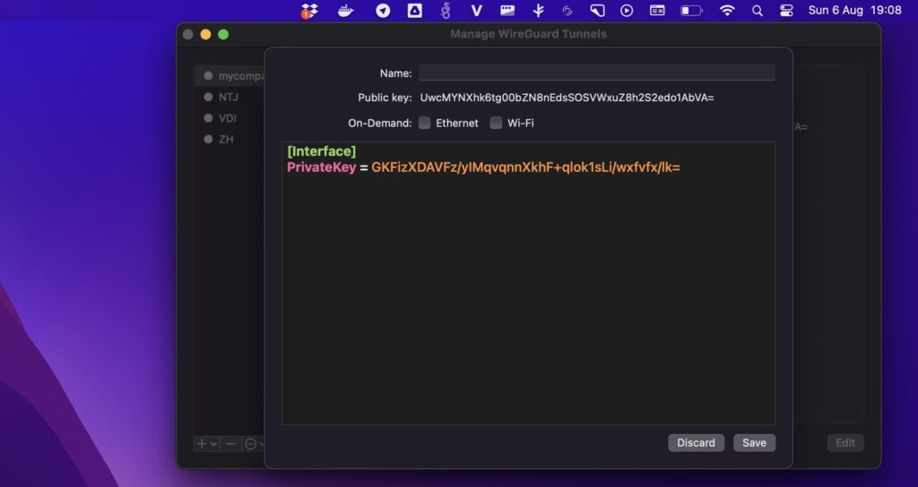Click the [Interface] line in the config editor
The image size is (918, 487).
tap(322, 151)
